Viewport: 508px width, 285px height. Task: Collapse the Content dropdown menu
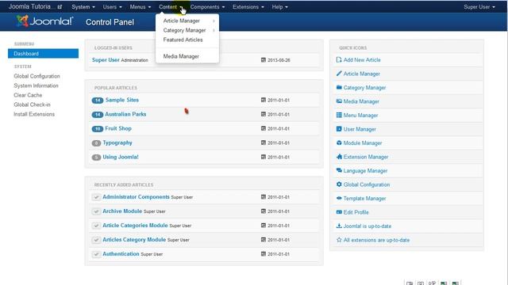(x=171, y=7)
